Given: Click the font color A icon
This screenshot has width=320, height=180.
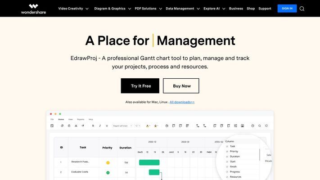Looking at the screenshot, I should click(148, 126).
